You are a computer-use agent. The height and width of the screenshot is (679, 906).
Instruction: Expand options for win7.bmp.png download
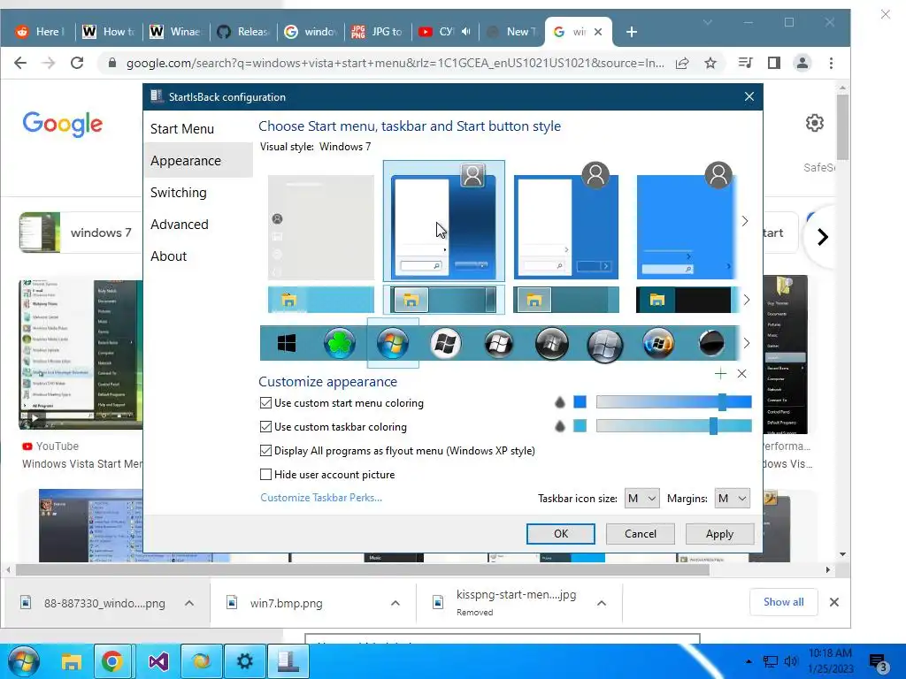point(395,603)
